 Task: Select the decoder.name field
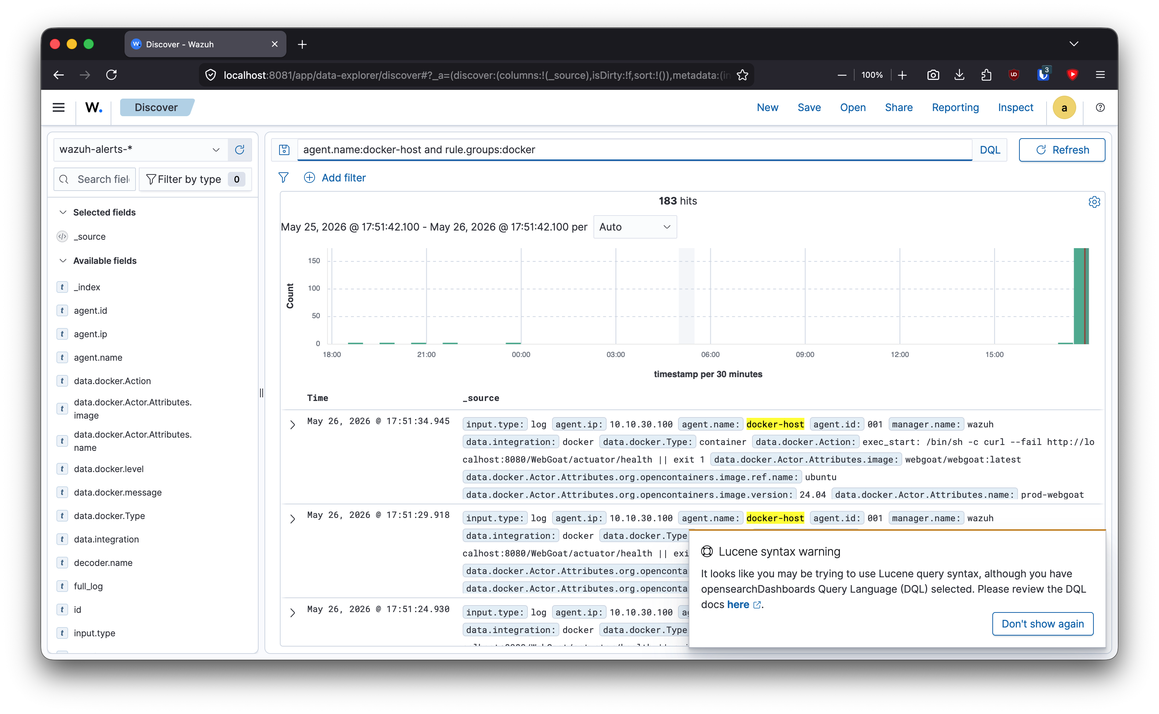(103, 562)
